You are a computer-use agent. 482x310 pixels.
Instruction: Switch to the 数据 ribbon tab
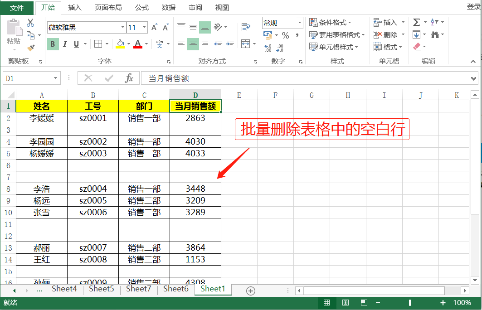(x=169, y=8)
